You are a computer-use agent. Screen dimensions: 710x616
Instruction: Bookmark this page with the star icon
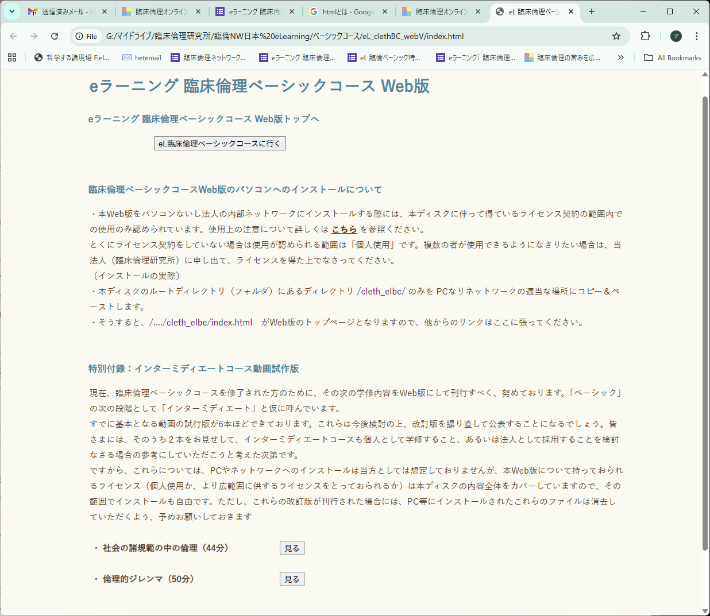(616, 36)
